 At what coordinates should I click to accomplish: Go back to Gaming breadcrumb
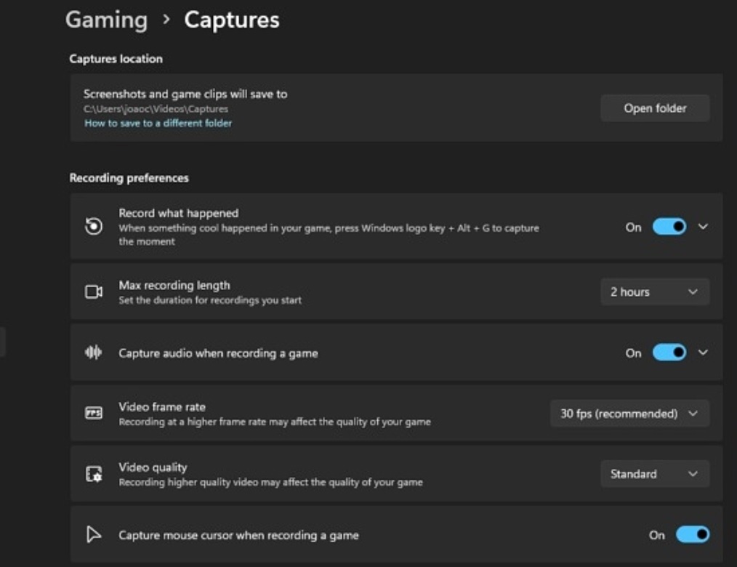106,20
